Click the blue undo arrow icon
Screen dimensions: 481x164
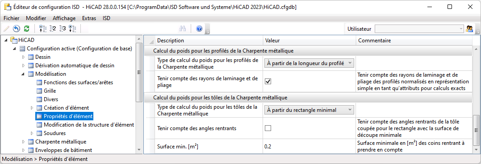[x=17, y=29]
